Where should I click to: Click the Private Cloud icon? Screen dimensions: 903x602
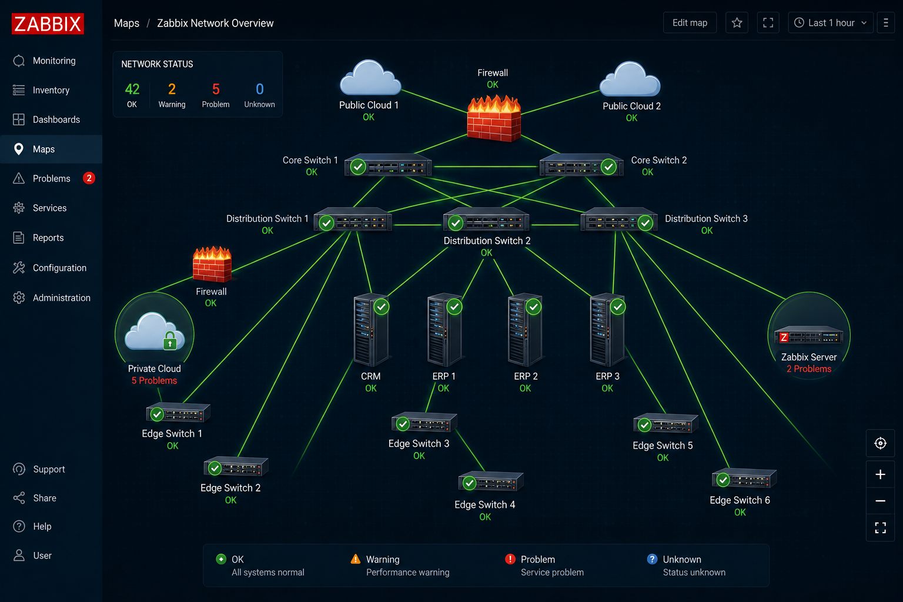click(155, 332)
